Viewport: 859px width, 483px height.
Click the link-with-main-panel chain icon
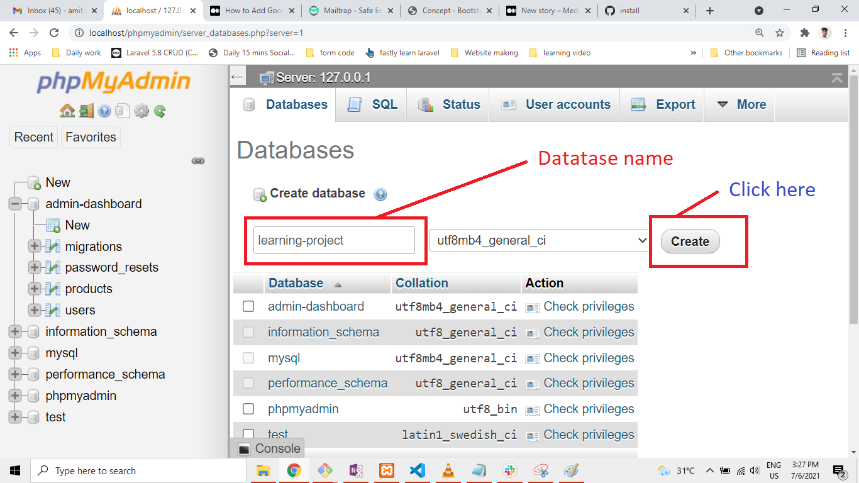[198, 161]
